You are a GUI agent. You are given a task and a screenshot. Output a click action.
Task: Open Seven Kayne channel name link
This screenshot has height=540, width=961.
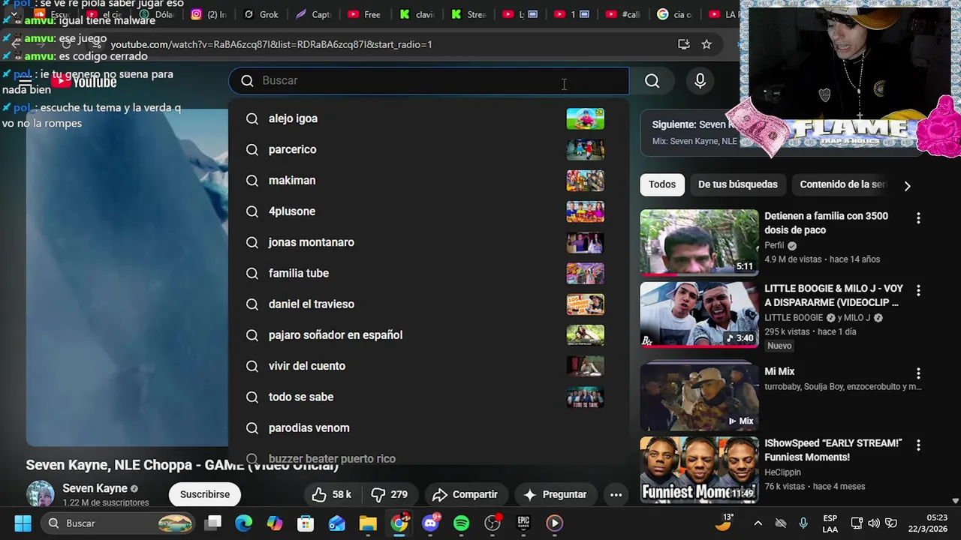95,488
